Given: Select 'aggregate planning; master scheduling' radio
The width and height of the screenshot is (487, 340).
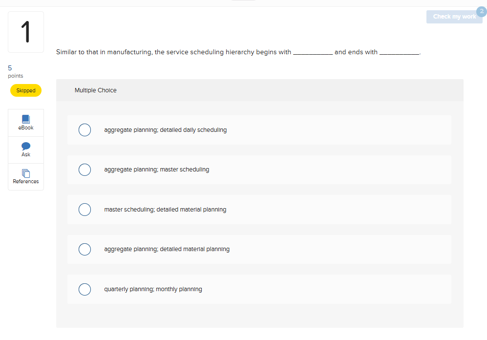Looking at the screenshot, I should pyautogui.click(x=85, y=170).
